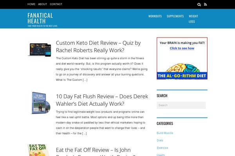Select the WEIGHT LOSS menu item
The width and height of the screenshot is (235, 156).
click(x=193, y=19)
